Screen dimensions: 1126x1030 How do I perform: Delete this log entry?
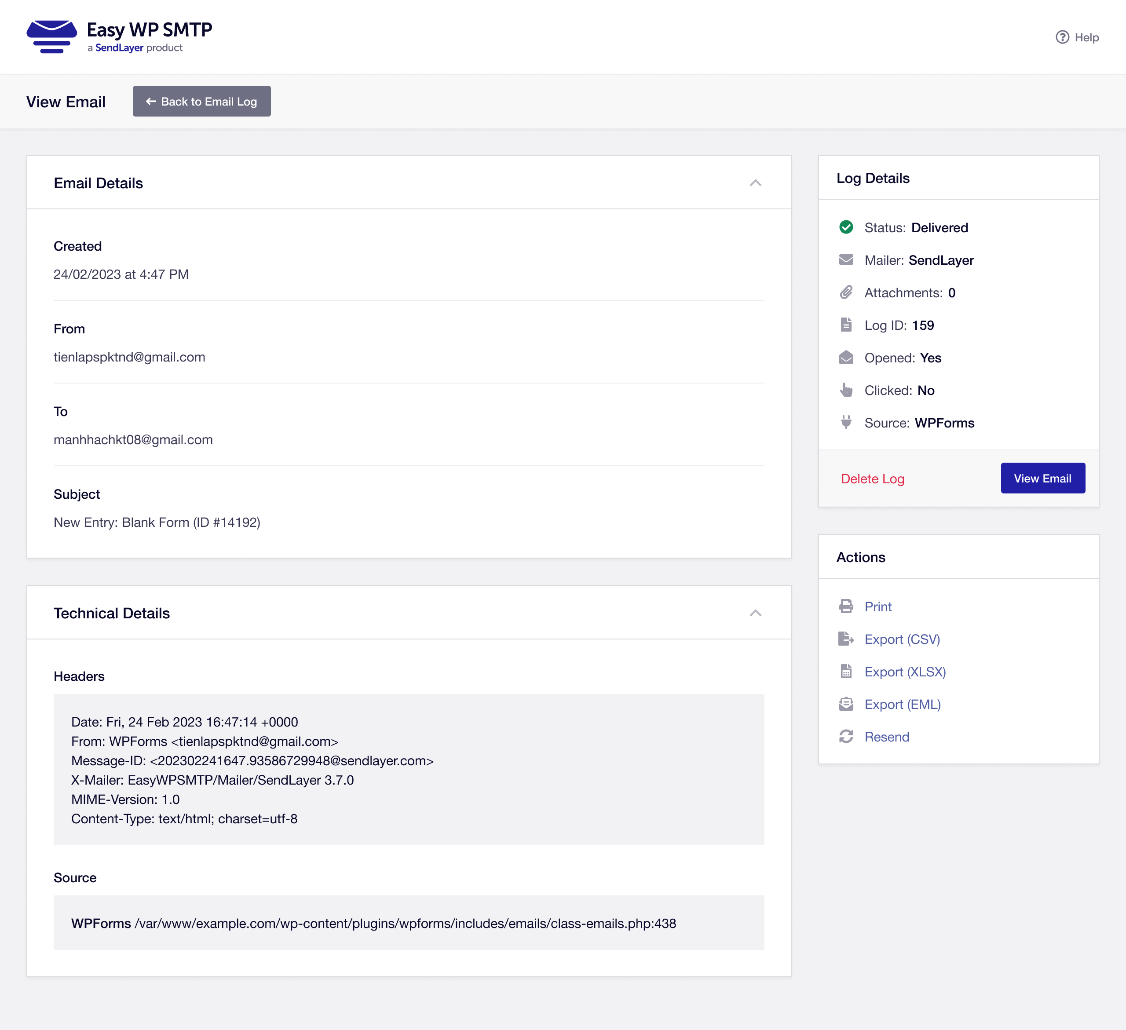(872, 478)
